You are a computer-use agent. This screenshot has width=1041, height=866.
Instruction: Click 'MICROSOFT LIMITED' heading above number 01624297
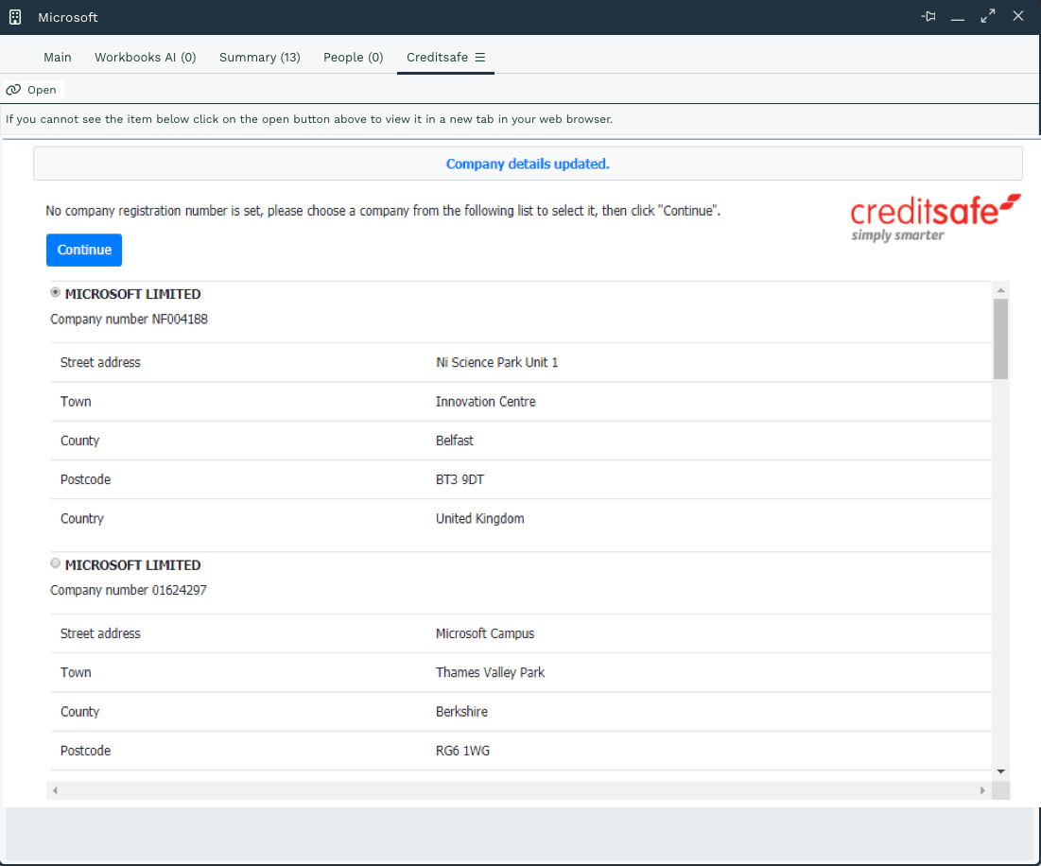[x=132, y=565]
